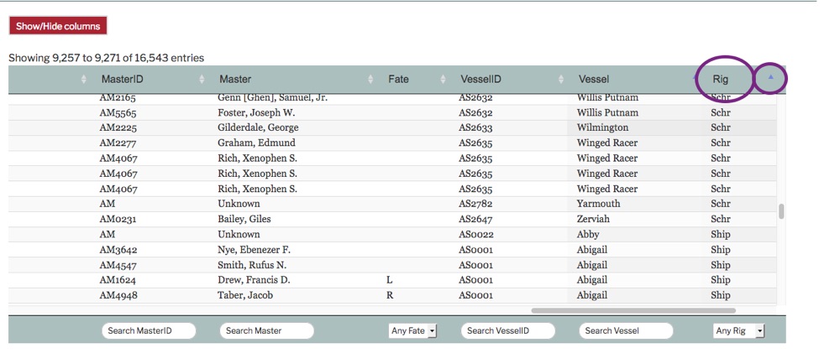Focus the Search MasterID input field
Screen dimensions: 840x353
point(149,331)
